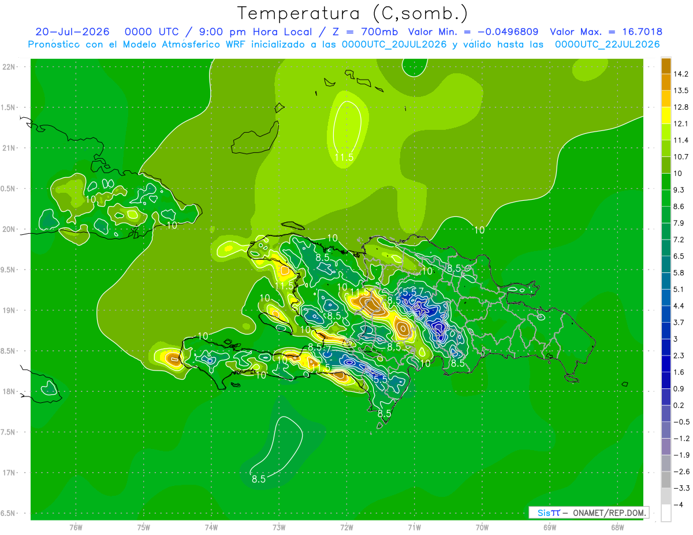Viewport: 693px width, 535px height.
Task: Click the valid-until time '0000UTC_22JUL2026'
Action: (607, 44)
